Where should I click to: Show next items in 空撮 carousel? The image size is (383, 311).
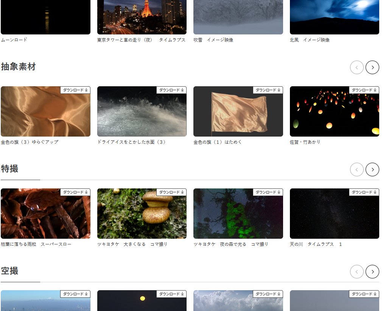372,272
